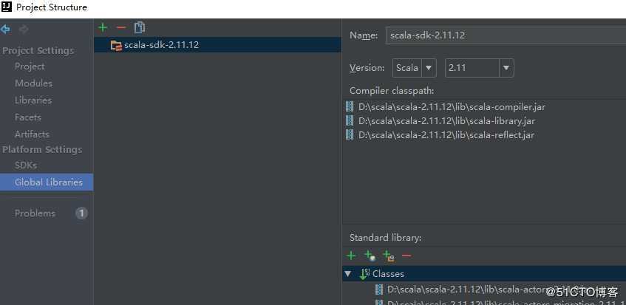
Task: Click the Compiler classpath label
Action: point(392,91)
